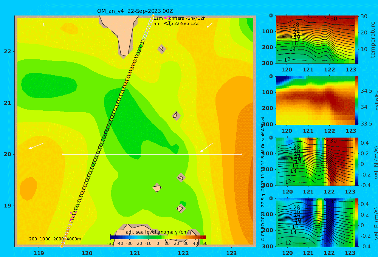Image resolution: width=378 pixels, height=257 pixels.
Task: Click the '34.5' tick on the salinity colorbar
Action: 366,91
